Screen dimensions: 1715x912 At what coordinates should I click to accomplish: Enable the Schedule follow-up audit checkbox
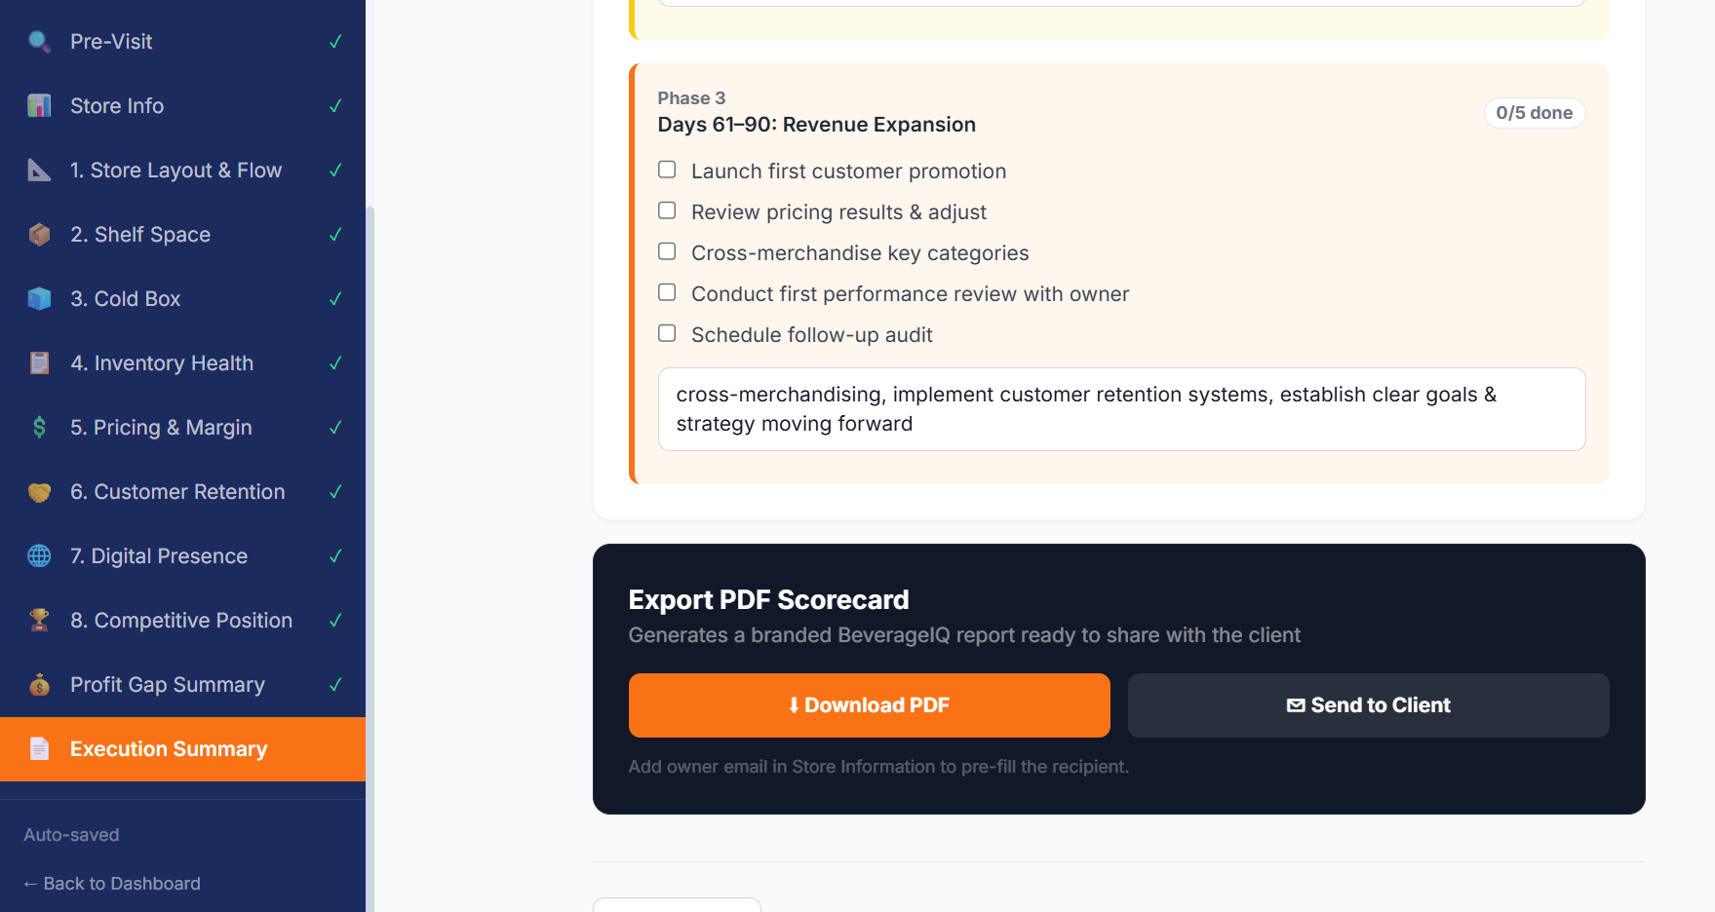[x=667, y=332]
